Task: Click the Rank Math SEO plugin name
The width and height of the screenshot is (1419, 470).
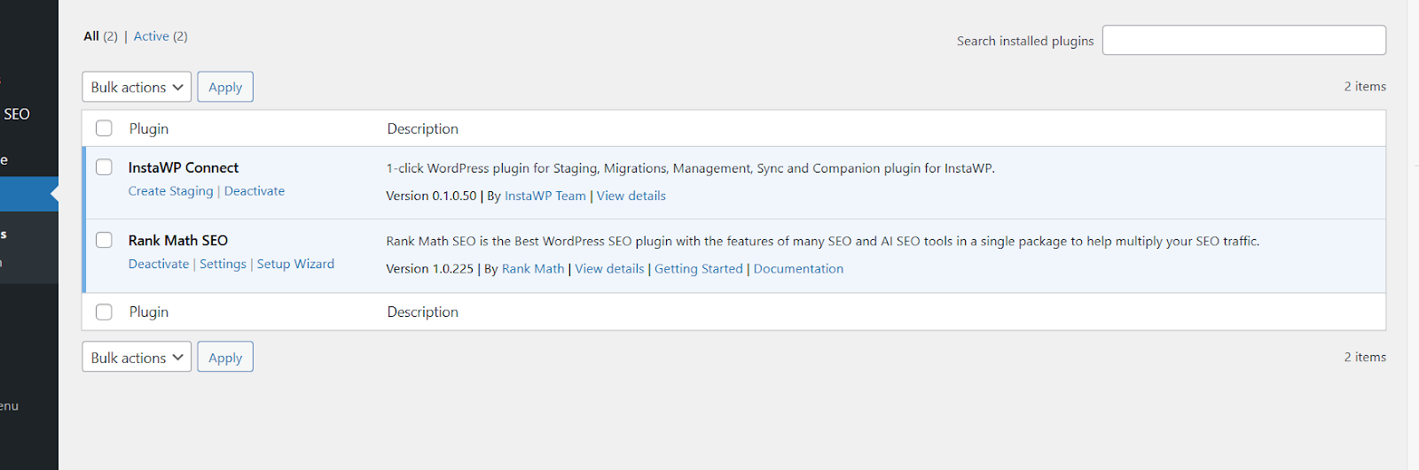Action: [x=178, y=240]
